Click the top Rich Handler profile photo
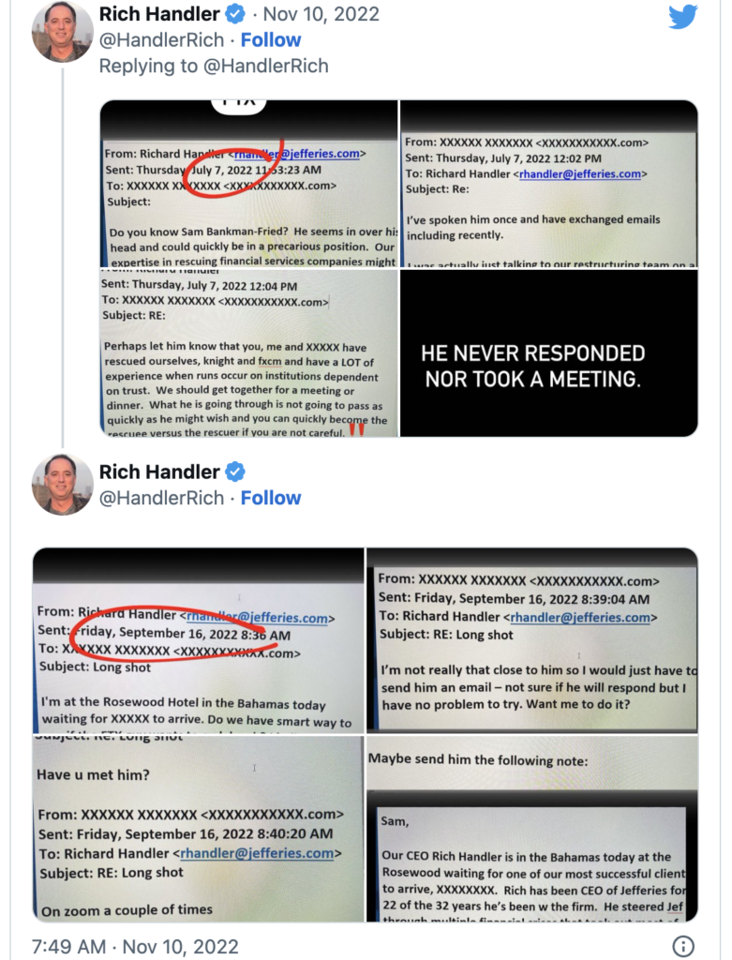The height and width of the screenshot is (960, 732). tap(63, 31)
